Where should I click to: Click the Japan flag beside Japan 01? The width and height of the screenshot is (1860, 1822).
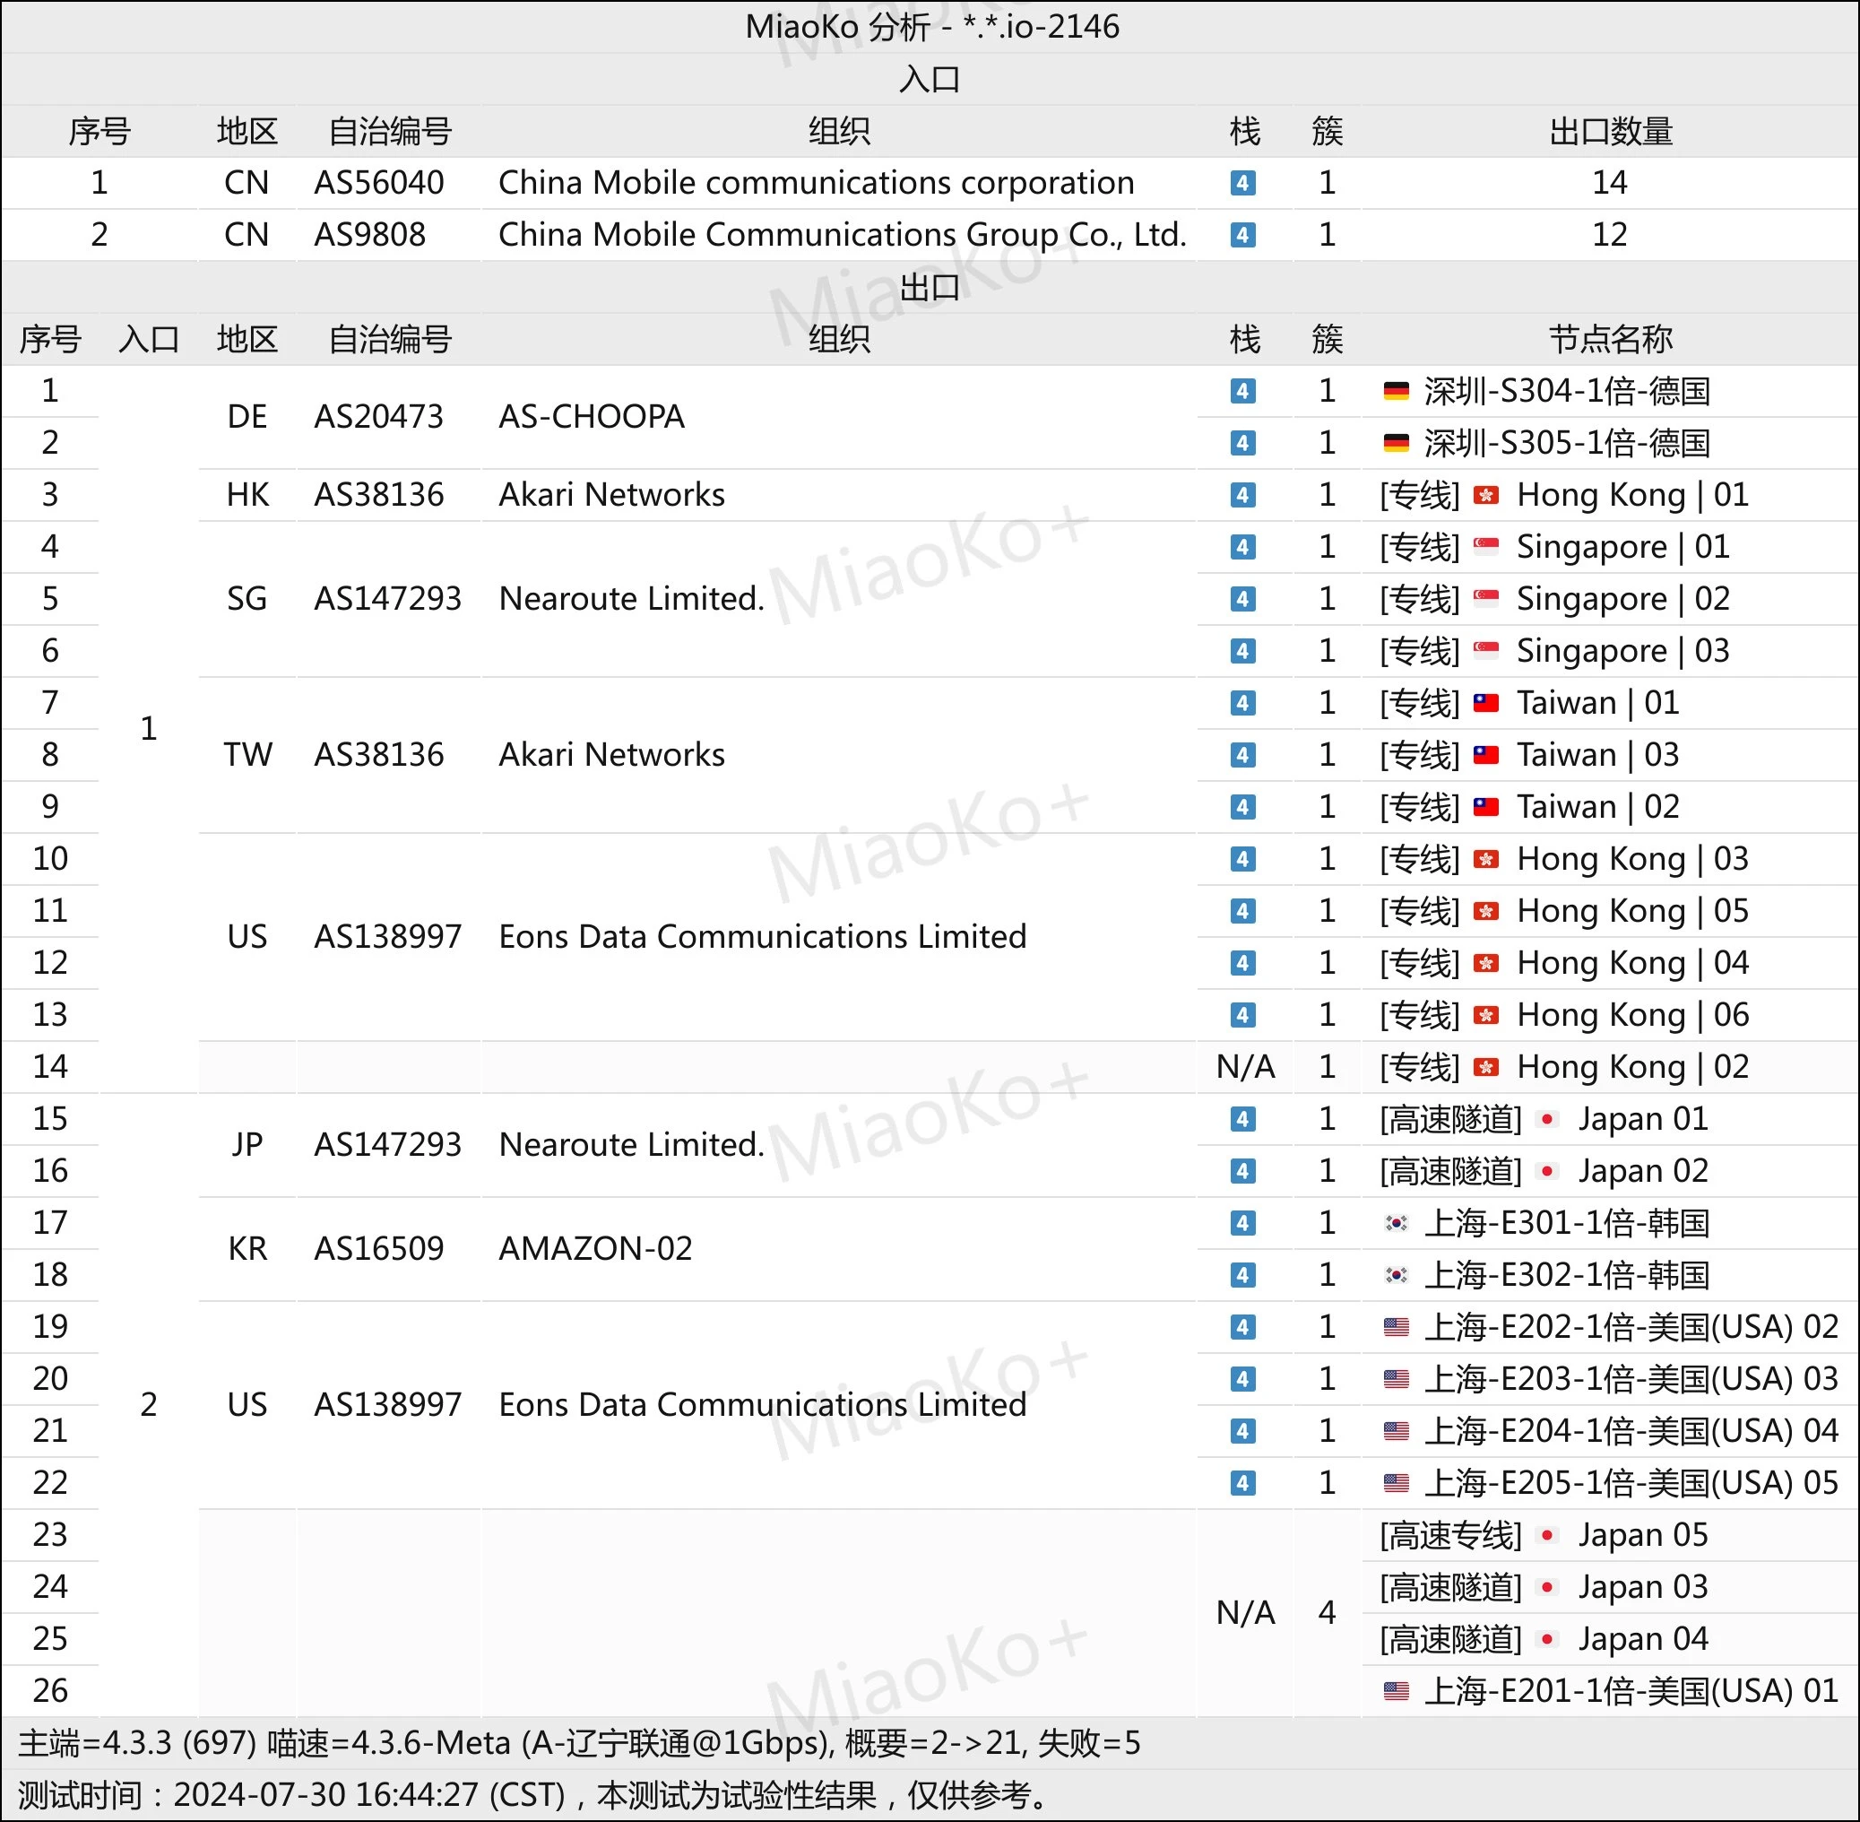[1547, 1119]
